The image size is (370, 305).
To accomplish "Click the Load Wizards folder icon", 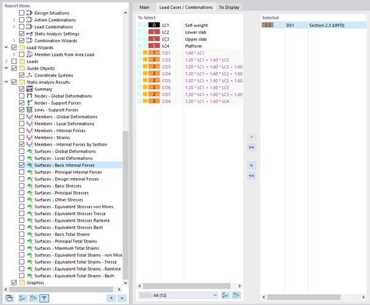I will pos(22,48).
